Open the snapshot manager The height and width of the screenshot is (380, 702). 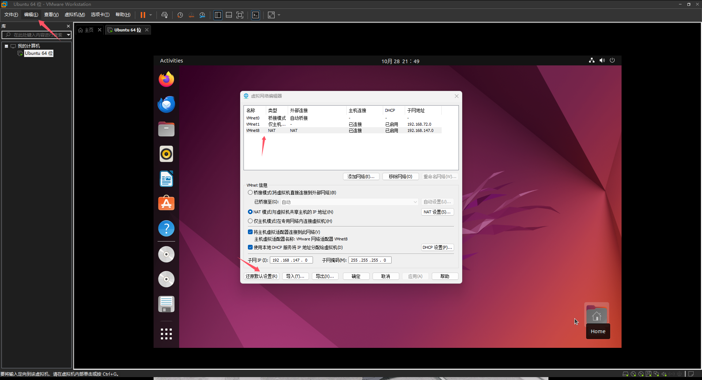(202, 15)
